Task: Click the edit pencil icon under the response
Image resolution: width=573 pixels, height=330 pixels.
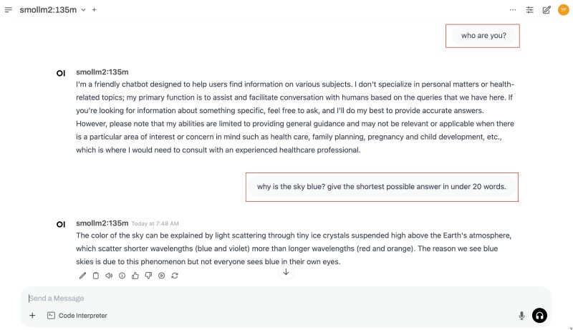Action: point(82,276)
